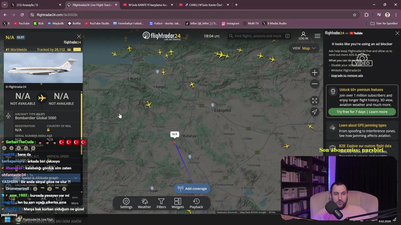Open the Tüm Yer İşaretleri bookmarks folder
Screen dimensions: 401x225
pyautogui.click(x=384, y=23)
